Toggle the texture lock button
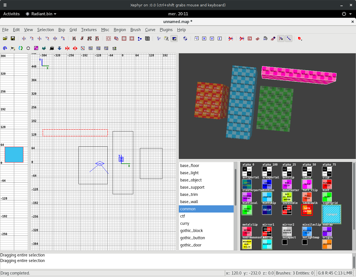This screenshot has width=356, height=277. click(x=174, y=39)
